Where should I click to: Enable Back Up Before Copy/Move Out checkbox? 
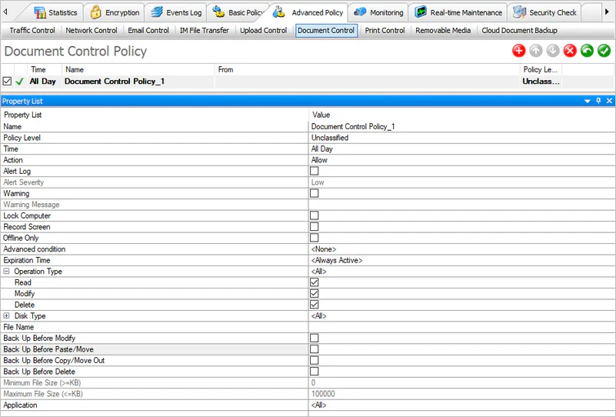pos(315,360)
